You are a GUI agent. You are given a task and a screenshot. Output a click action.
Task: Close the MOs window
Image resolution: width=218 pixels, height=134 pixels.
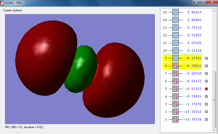tap(212, 2)
